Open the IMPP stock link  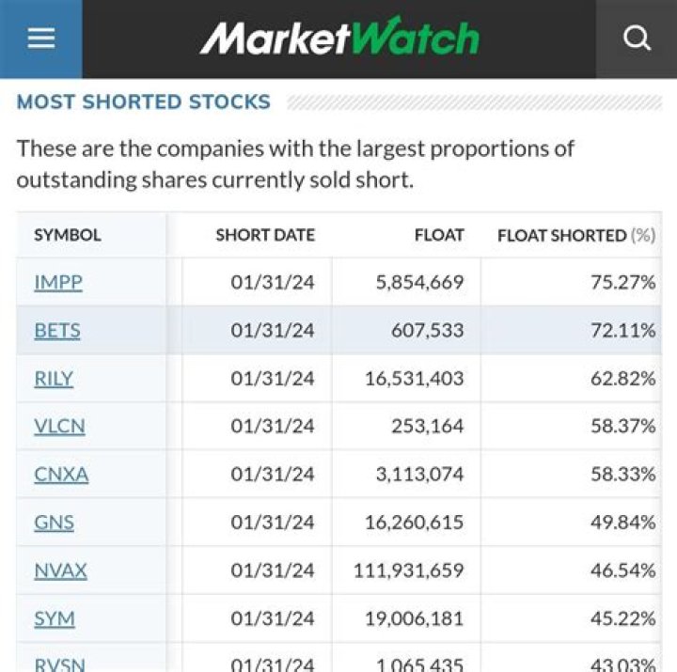pos(58,282)
